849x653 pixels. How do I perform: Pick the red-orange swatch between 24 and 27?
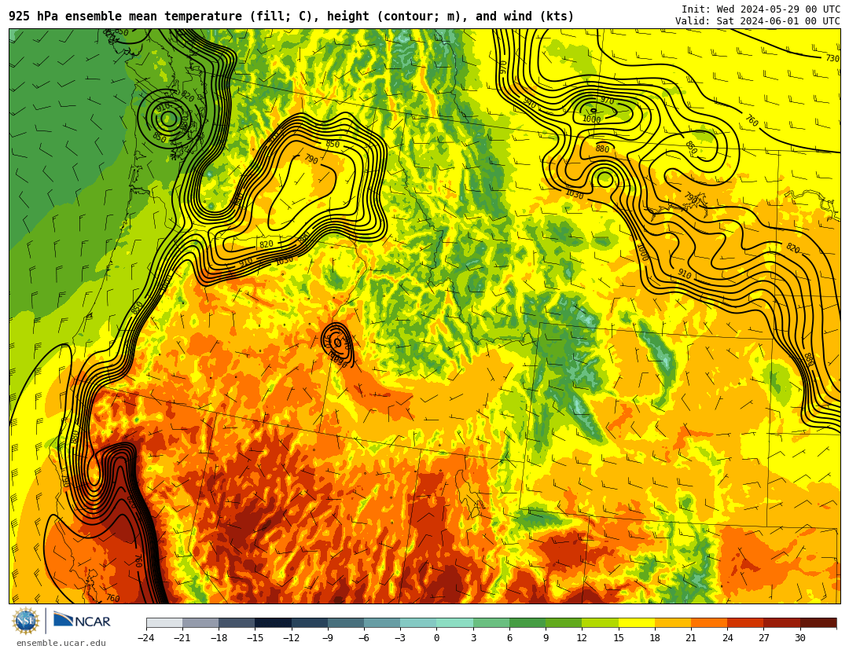pyautogui.click(x=745, y=622)
